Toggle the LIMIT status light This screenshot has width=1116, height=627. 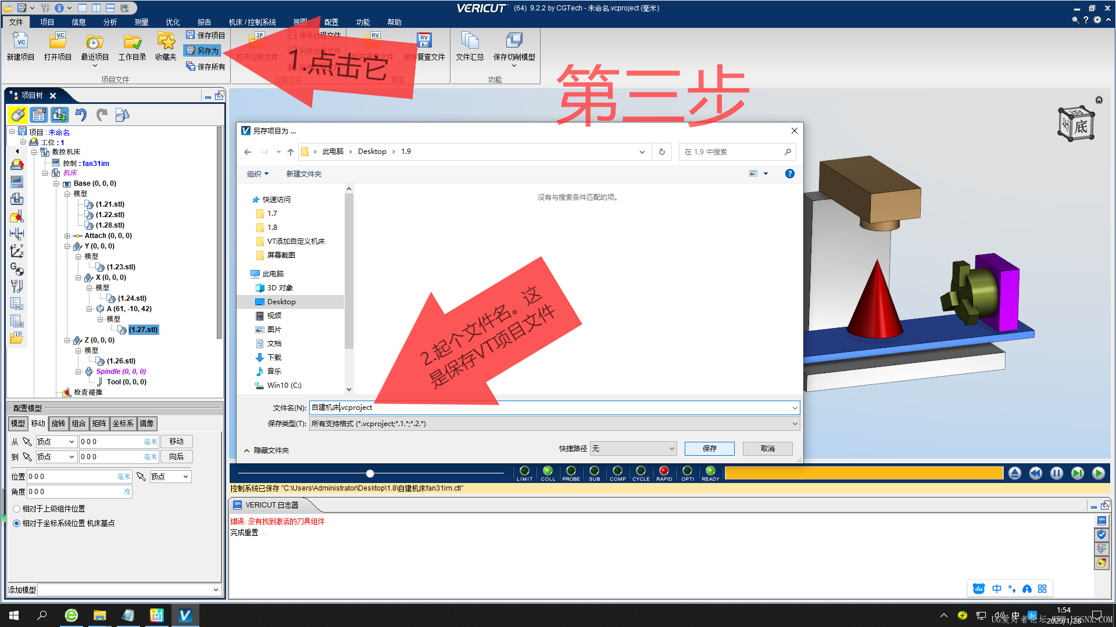click(524, 471)
